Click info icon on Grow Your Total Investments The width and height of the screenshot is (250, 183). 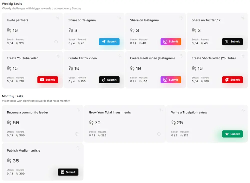pos(159,134)
